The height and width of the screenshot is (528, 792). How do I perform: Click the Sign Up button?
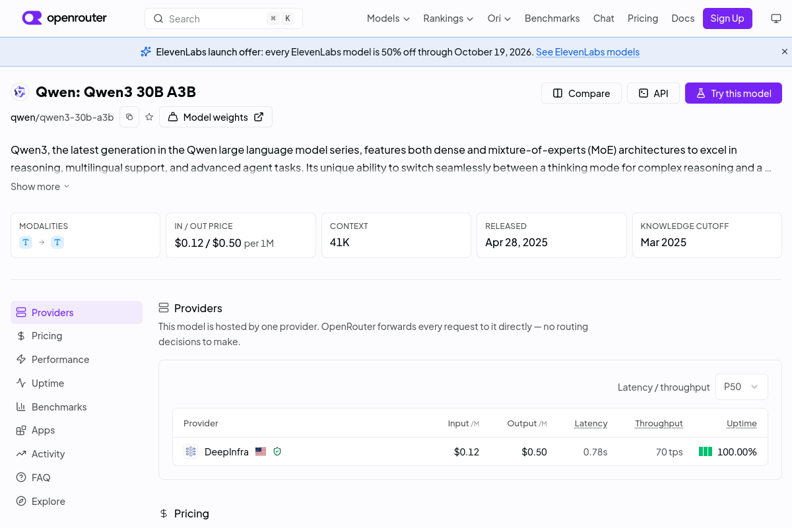click(x=727, y=18)
